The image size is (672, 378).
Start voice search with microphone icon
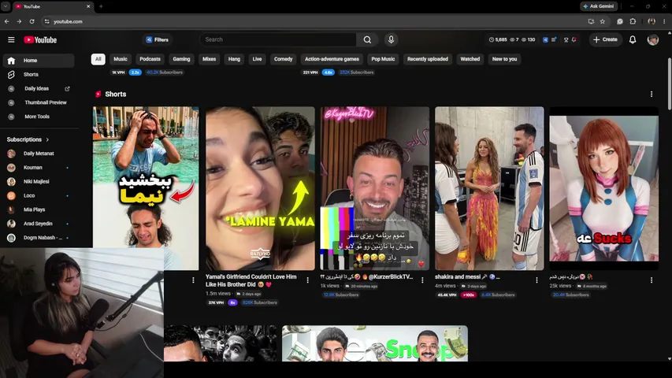point(391,39)
